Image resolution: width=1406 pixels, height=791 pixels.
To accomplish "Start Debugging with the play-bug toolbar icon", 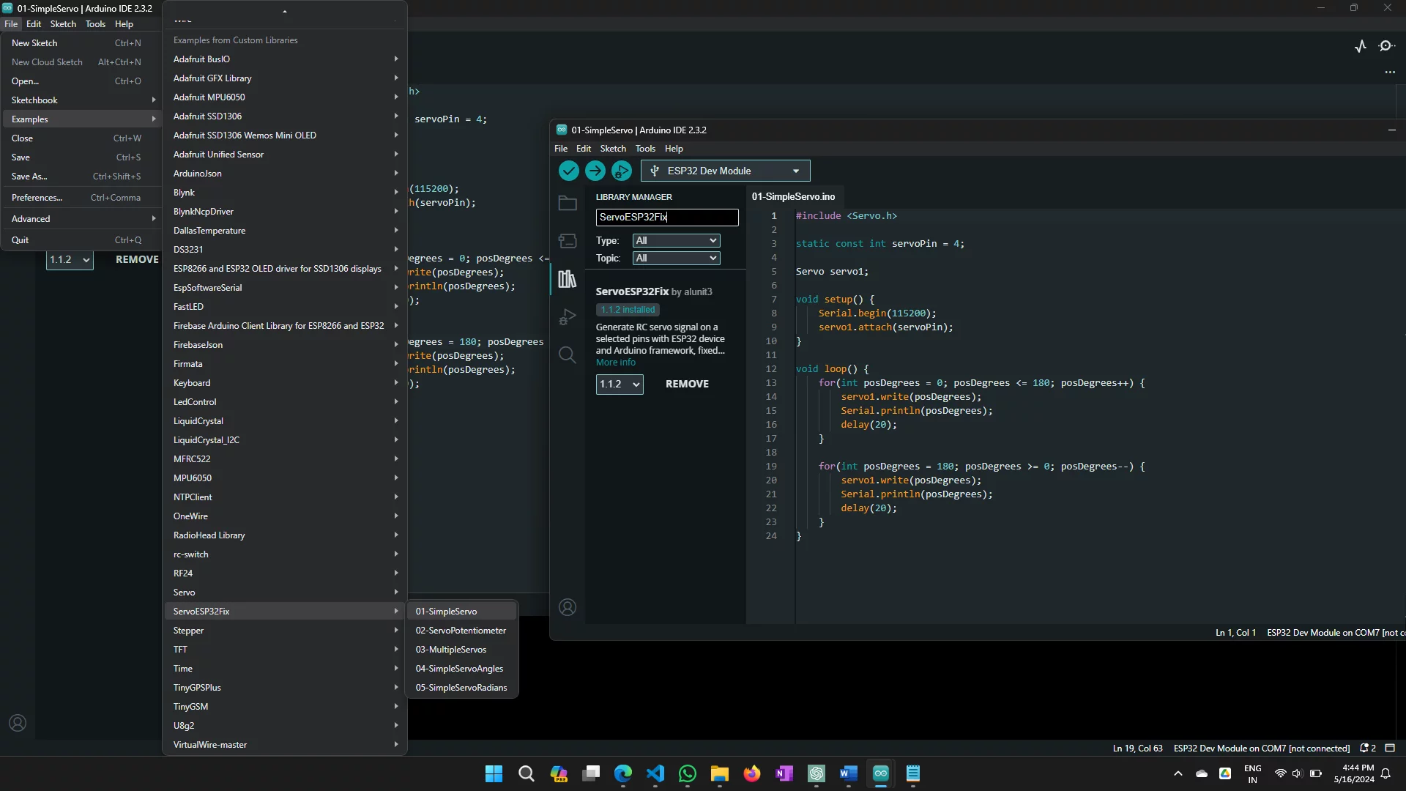I will point(621,171).
